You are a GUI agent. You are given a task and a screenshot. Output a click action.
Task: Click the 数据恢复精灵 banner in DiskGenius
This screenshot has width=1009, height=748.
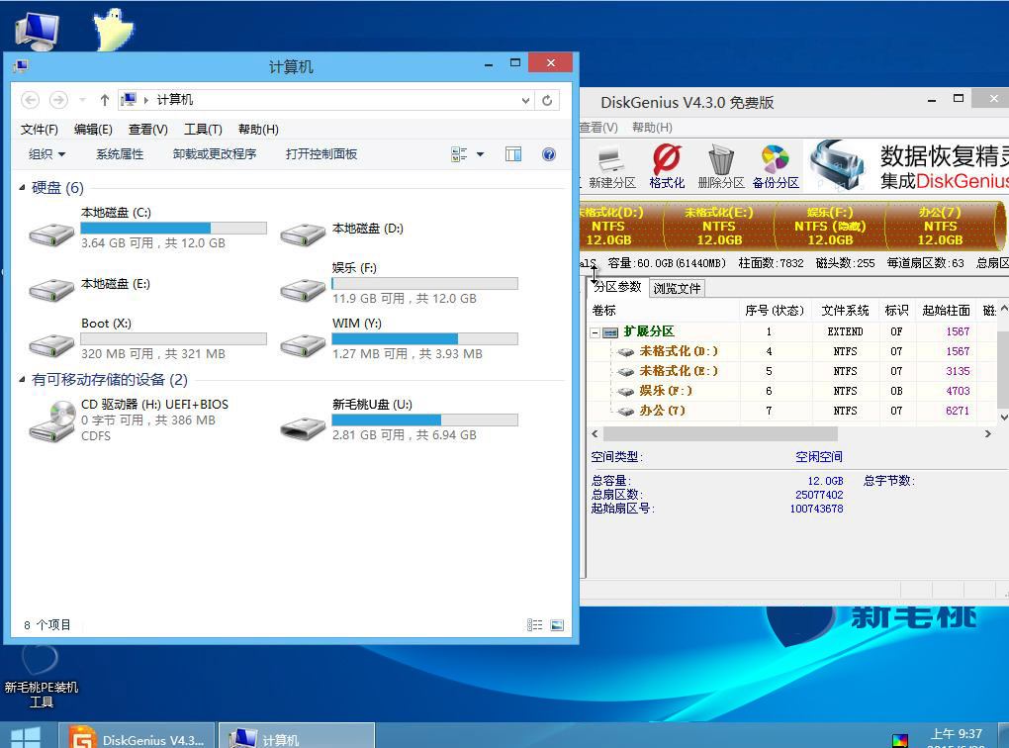tap(907, 165)
